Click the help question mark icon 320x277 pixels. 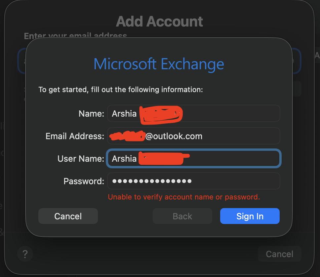point(25,254)
